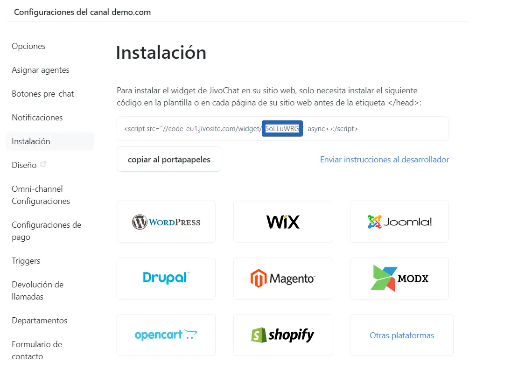Open the Notificaciones section

point(37,118)
